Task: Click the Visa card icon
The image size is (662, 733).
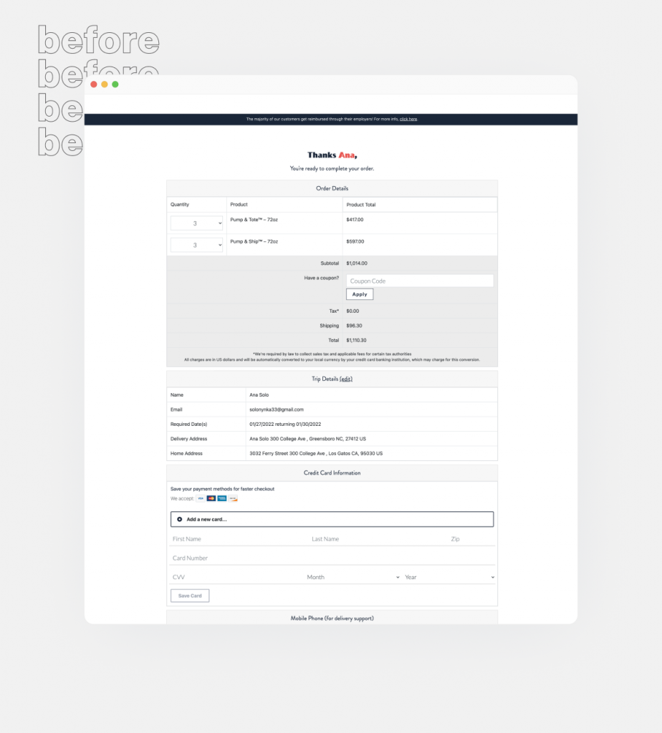Action: pos(201,498)
